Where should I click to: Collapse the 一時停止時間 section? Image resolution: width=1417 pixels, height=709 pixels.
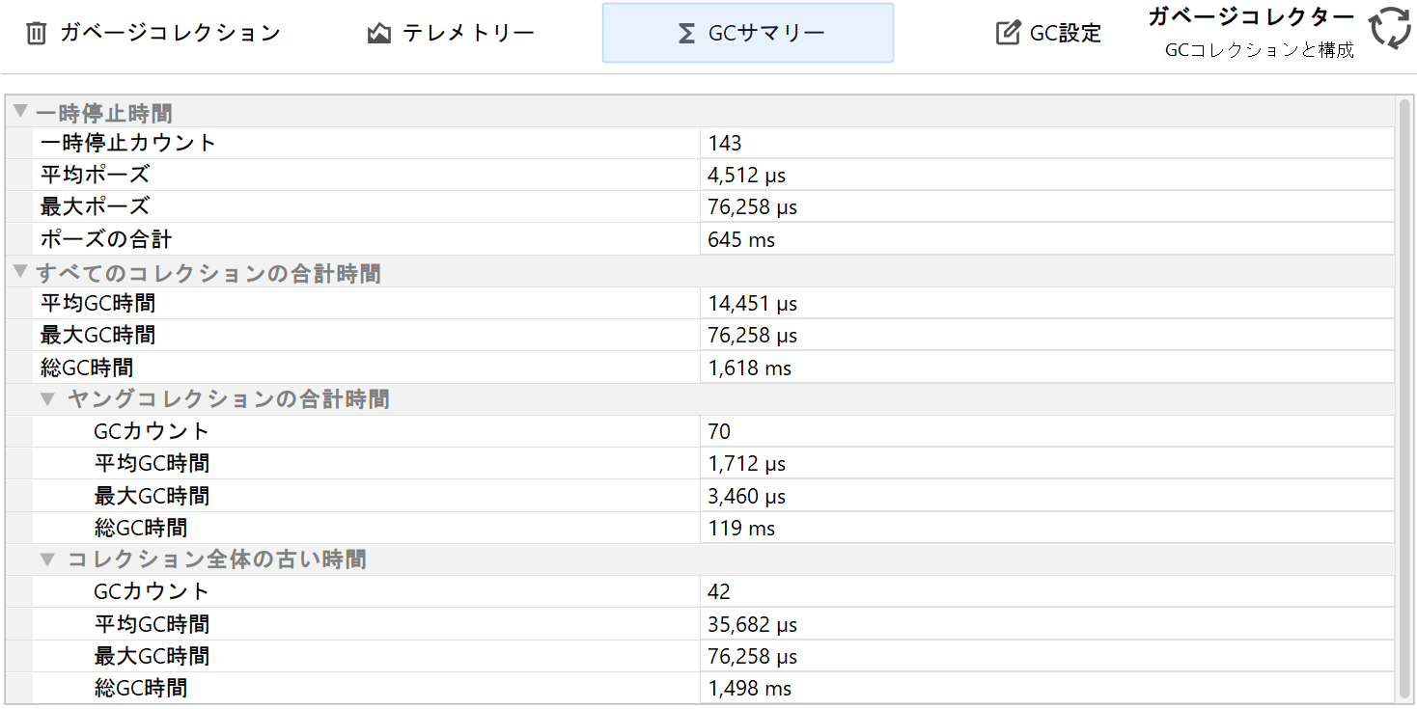click(20, 112)
